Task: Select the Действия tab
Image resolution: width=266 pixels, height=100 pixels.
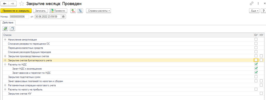Action: [x=8, y=23]
